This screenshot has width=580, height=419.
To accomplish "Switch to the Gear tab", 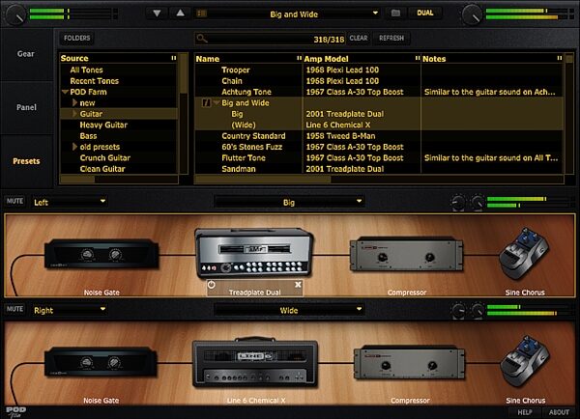I will (x=26, y=54).
